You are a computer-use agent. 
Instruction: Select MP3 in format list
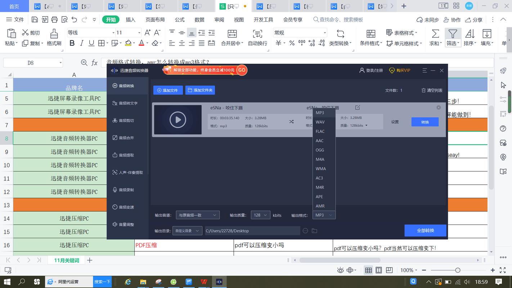click(x=324, y=113)
